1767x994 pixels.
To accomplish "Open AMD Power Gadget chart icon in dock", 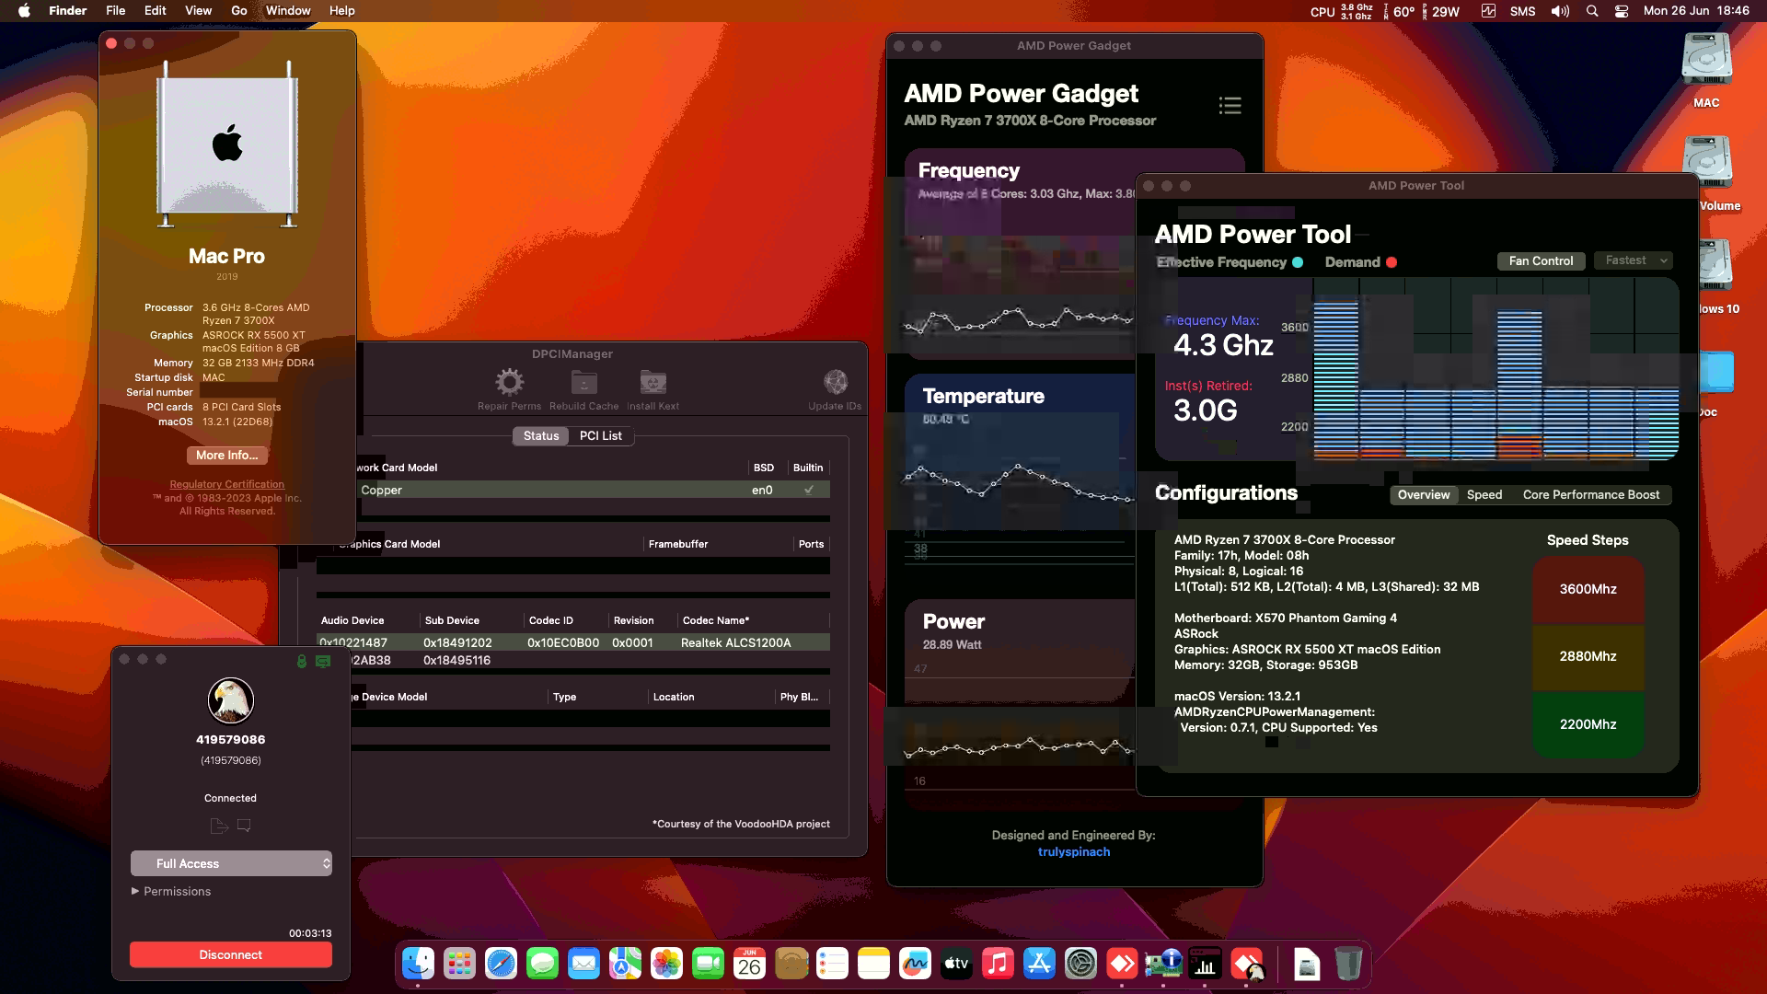I will (x=1205, y=964).
